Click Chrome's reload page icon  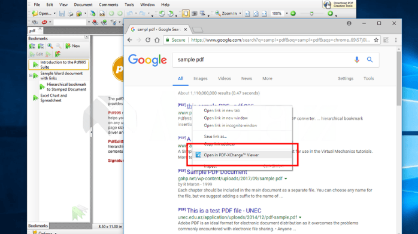pos(148,40)
